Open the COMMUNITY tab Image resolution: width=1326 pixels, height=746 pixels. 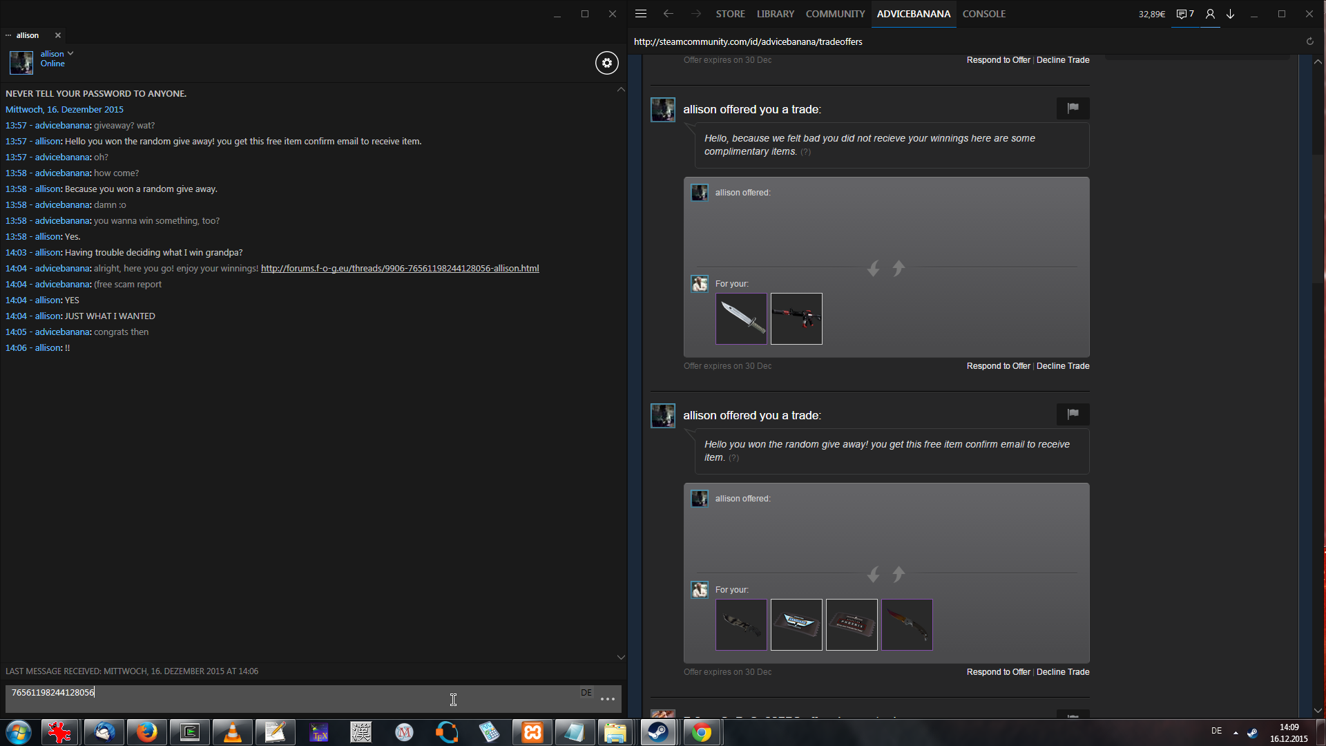tap(835, 14)
